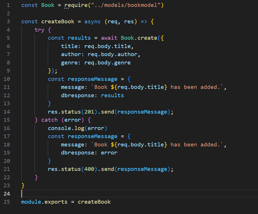Click console on line 16

click(x=59, y=128)
